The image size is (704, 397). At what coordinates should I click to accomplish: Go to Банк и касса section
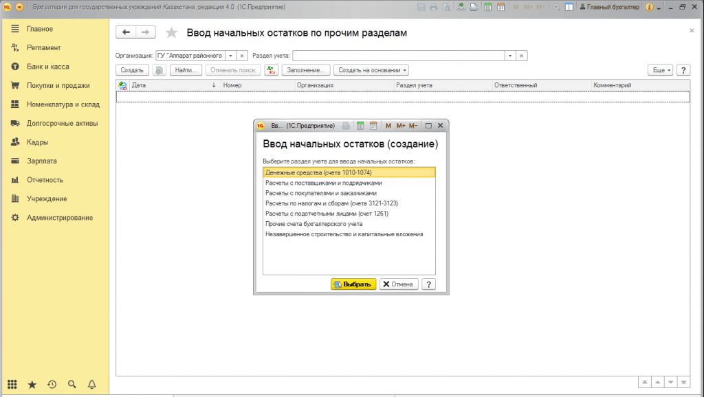tap(47, 67)
